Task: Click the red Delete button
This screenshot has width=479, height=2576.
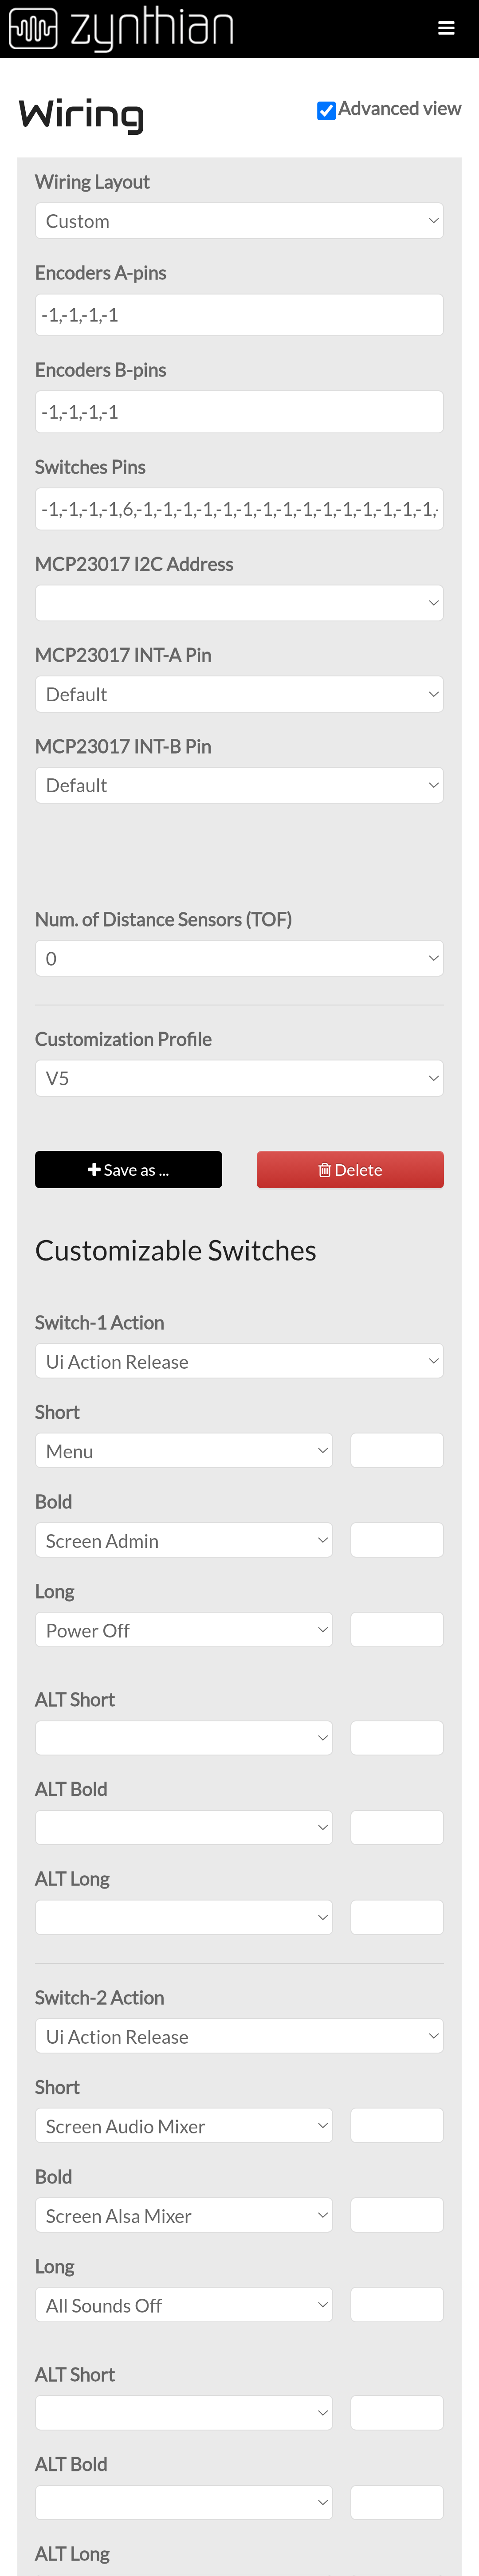Action: coord(350,1169)
